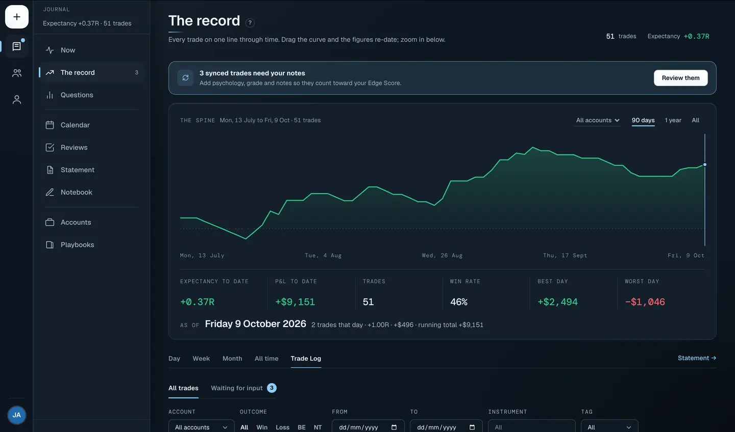The image size is (735, 432).
Task: Switch to the Day tab
Action: [x=175, y=359]
